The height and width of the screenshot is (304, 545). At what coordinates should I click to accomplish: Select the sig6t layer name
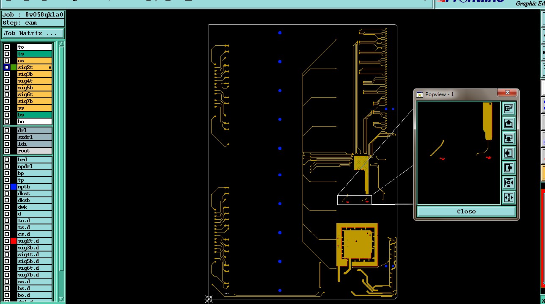click(35, 94)
